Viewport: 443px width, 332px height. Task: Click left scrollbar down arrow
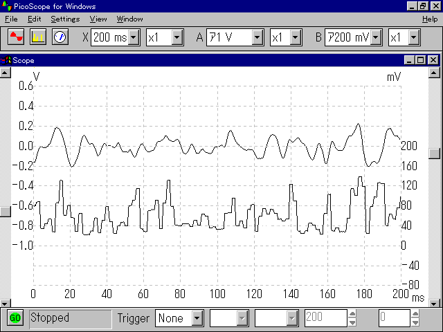pos(6,304)
